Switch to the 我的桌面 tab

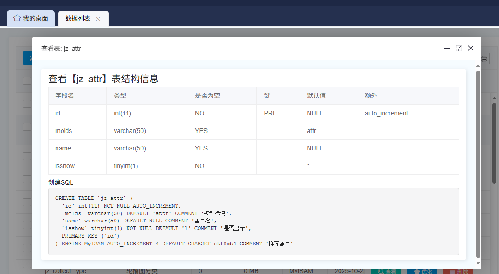pyautogui.click(x=31, y=18)
